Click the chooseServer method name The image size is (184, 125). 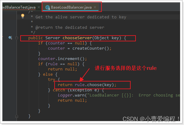pyautogui.click(x=77, y=38)
